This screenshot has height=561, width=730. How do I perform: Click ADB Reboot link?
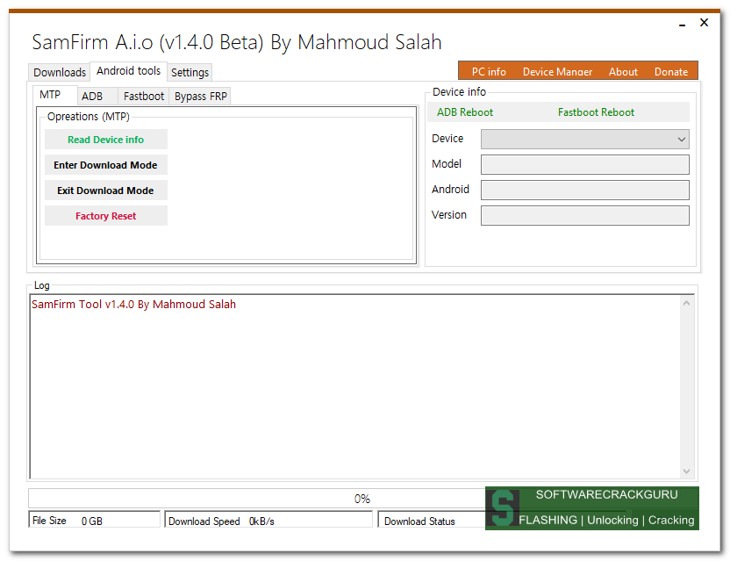click(x=465, y=112)
